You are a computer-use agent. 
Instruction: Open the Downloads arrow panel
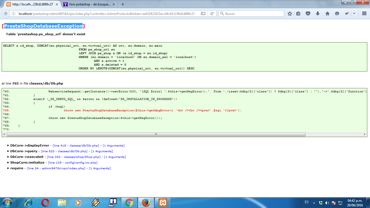click(318, 14)
